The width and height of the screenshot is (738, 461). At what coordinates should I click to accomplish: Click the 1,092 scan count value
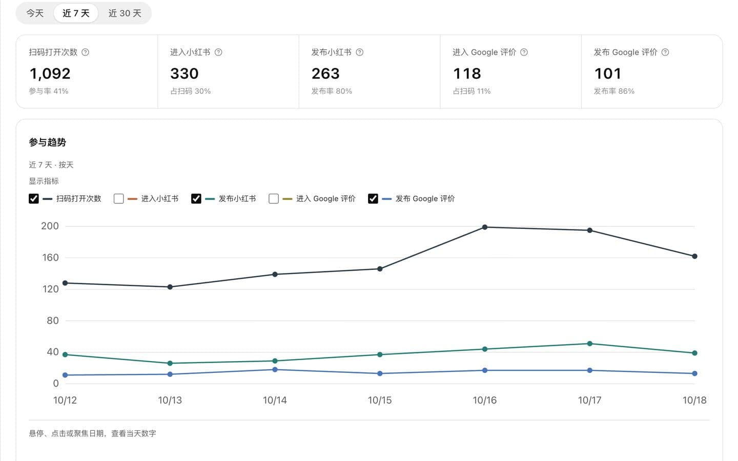point(50,74)
